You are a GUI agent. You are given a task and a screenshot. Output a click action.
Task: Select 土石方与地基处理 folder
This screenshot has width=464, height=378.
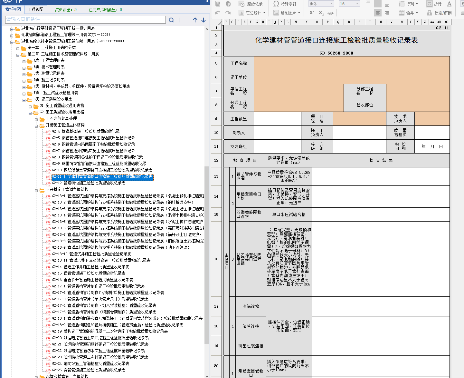click(61, 118)
